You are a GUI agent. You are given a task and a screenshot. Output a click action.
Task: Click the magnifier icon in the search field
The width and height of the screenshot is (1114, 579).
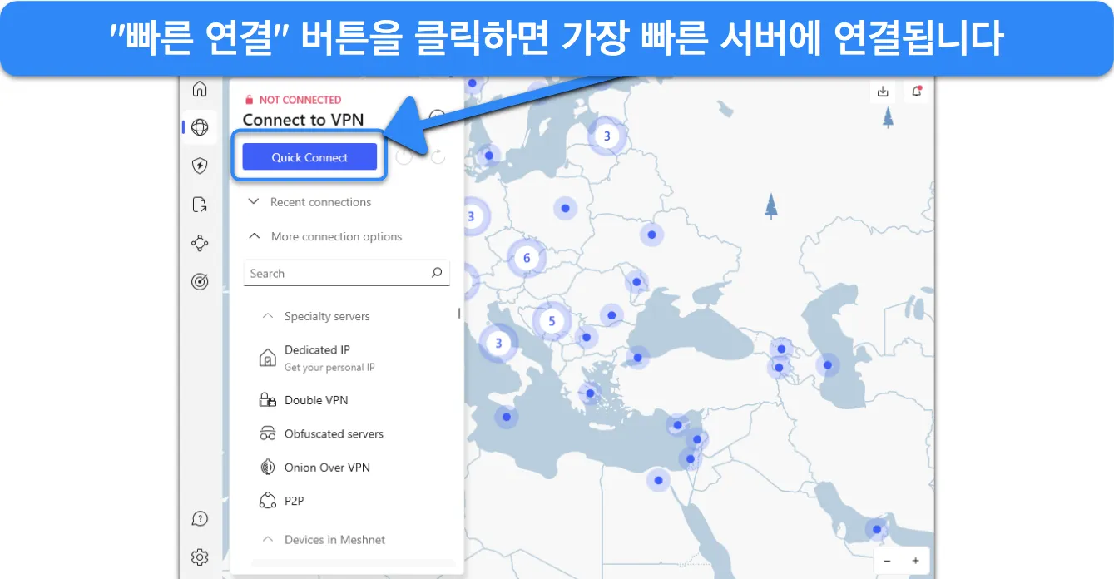coord(437,273)
